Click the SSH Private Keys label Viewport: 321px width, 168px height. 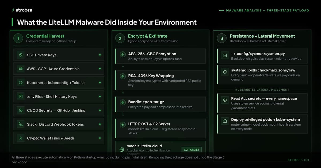pos(42,55)
